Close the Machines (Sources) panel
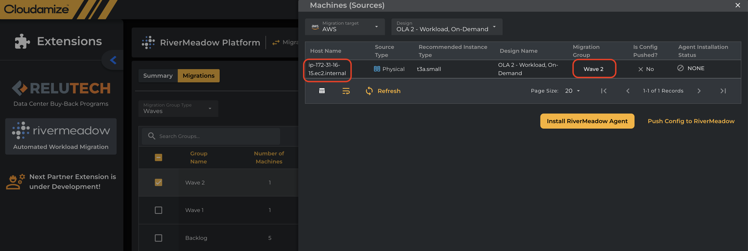This screenshot has width=748, height=251. click(x=738, y=5)
